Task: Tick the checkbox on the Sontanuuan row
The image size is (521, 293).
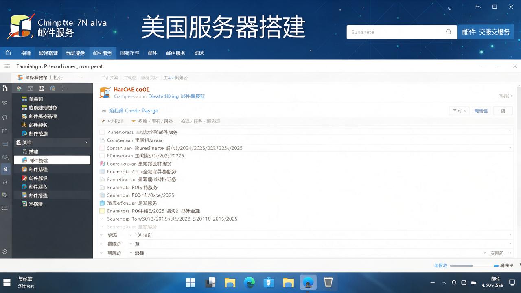Action: [102, 148]
